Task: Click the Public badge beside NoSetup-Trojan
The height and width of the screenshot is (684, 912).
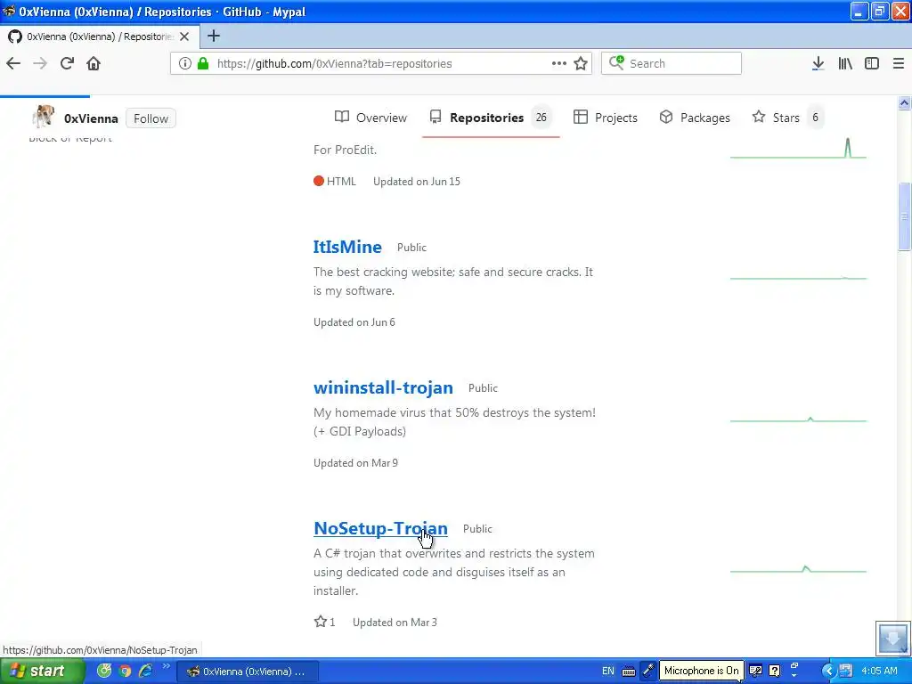Action: pyautogui.click(x=477, y=529)
